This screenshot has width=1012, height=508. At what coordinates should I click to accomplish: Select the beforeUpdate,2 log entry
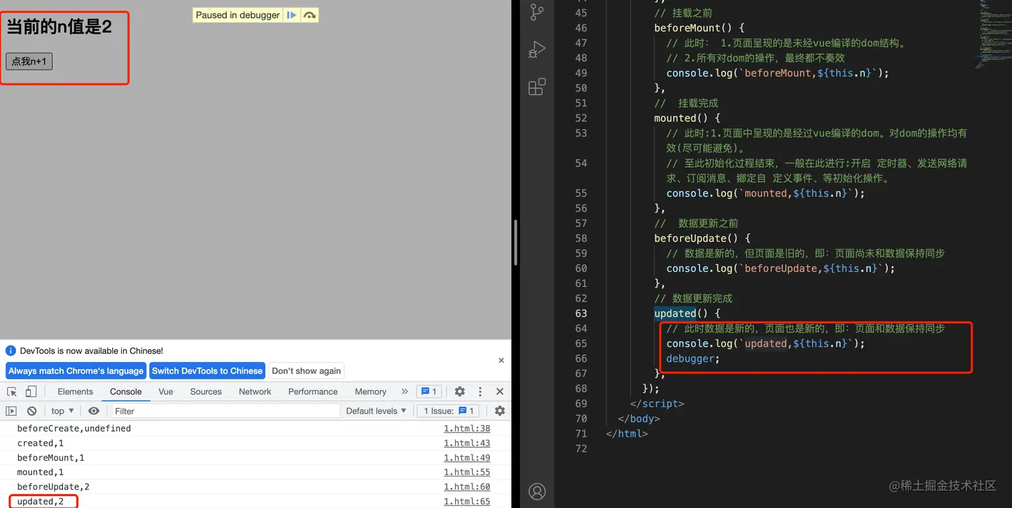pos(54,487)
